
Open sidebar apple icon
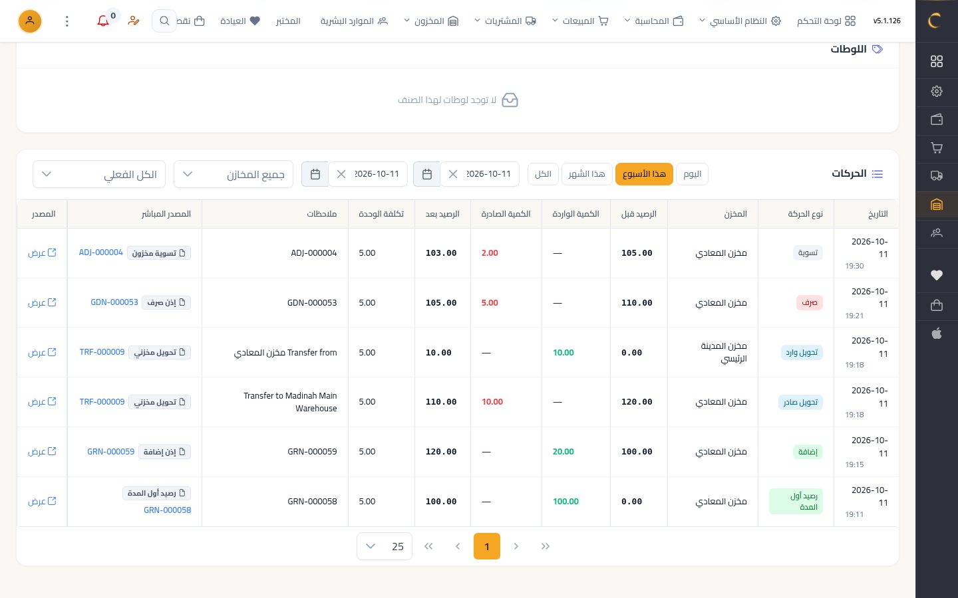[x=937, y=334]
